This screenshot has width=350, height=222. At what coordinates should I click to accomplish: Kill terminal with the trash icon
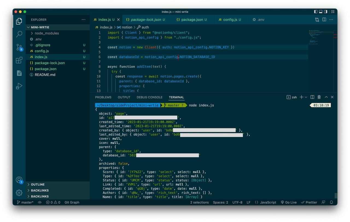coord(319,97)
